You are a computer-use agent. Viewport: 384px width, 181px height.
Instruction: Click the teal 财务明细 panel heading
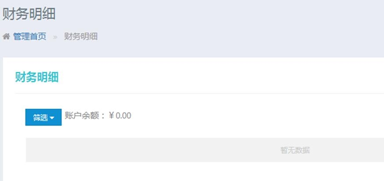[x=37, y=78]
